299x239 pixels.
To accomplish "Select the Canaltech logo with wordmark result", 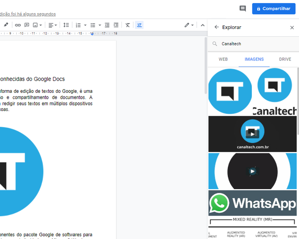I will pyautogui.click(x=275, y=91).
